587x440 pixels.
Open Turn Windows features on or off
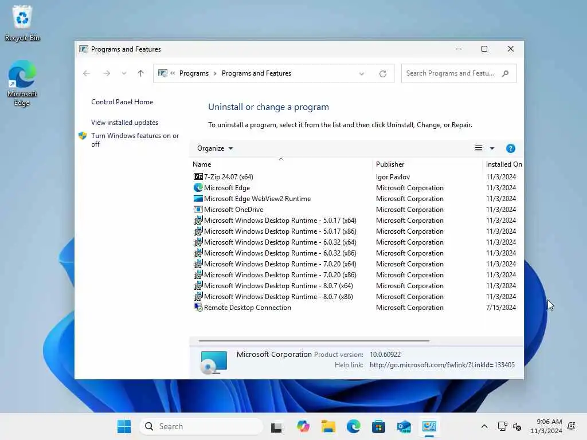tap(135, 140)
